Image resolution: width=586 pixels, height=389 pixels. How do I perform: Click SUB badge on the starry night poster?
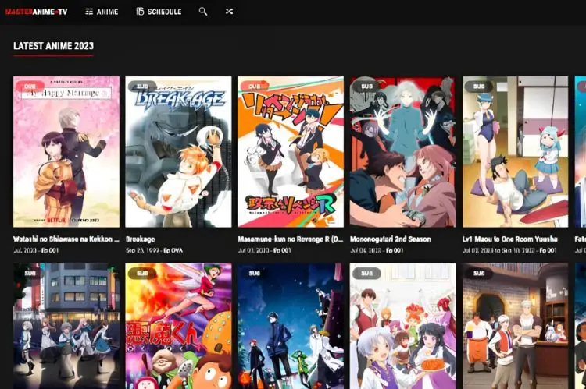pos(255,274)
